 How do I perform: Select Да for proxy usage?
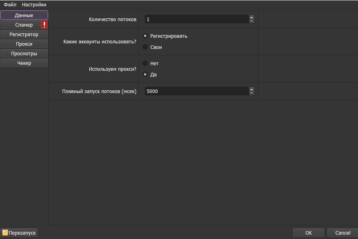(x=146, y=74)
